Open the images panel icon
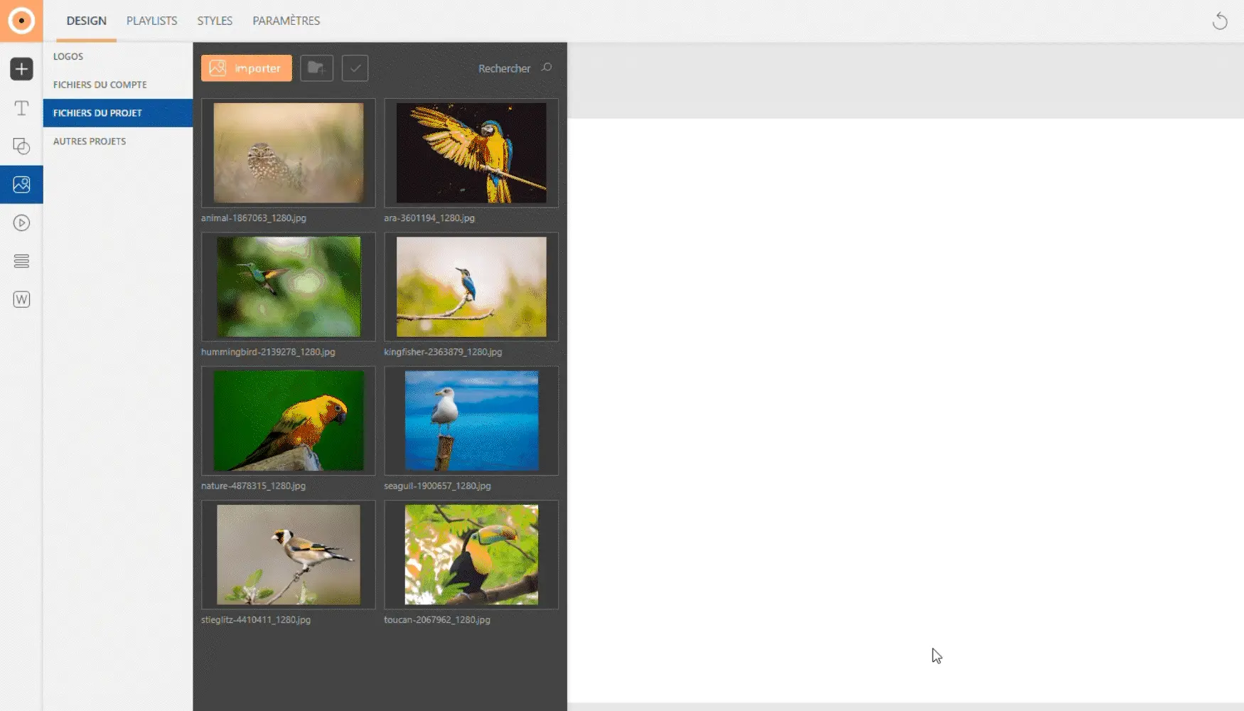The width and height of the screenshot is (1244, 711). point(21,185)
